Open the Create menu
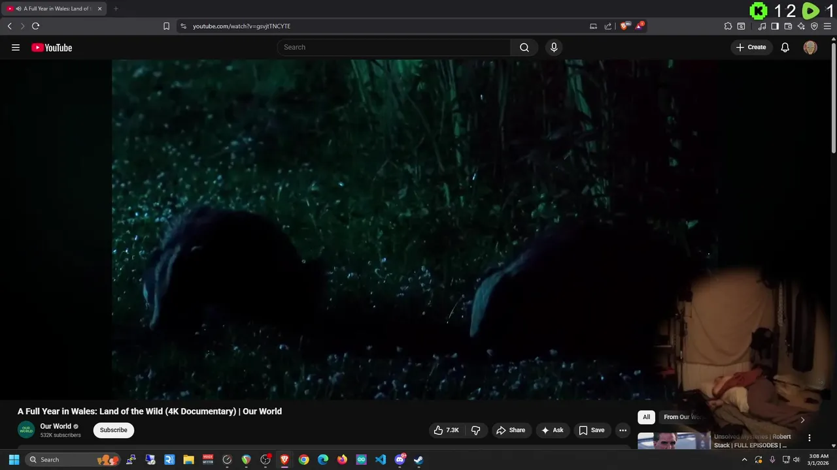The width and height of the screenshot is (837, 470). tap(751, 47)
